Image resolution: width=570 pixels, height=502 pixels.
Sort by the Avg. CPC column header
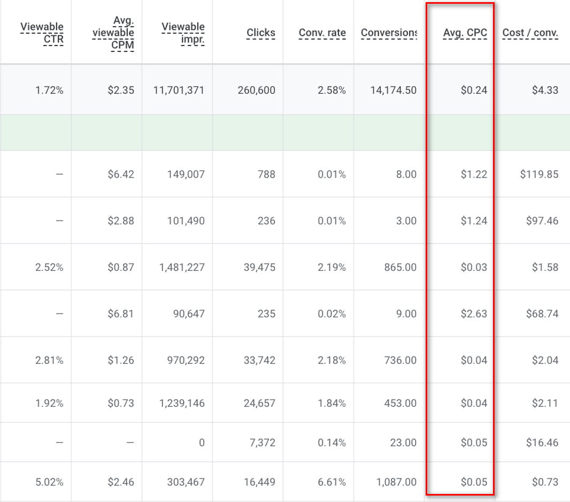465,33
